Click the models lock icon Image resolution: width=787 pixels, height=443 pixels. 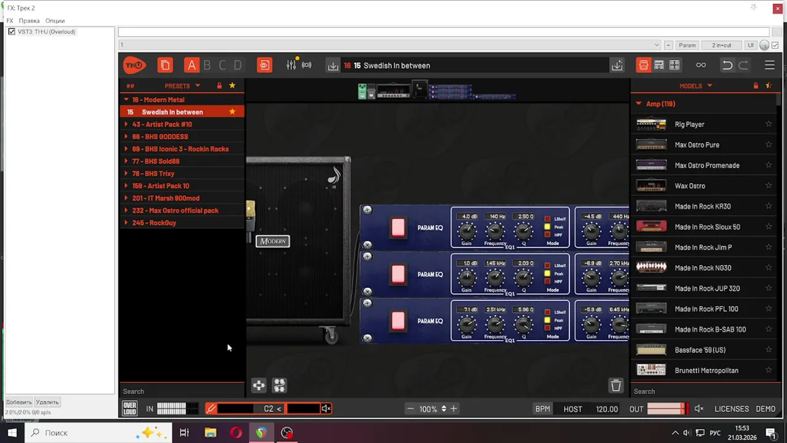(756, 86)
